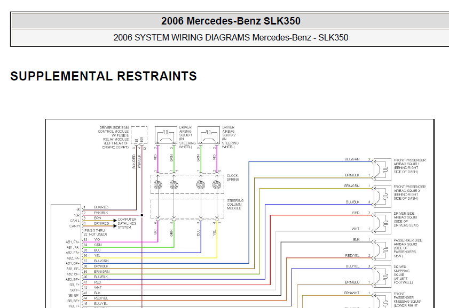The height and width of the screenshot is (308, 449).
Task: Click the "CAN H" signal label
Action: [74, 226]
